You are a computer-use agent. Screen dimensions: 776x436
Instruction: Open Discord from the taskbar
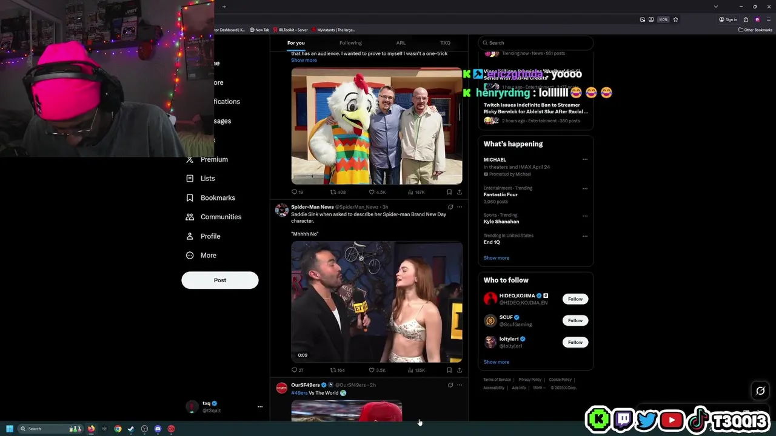(158, 429)
